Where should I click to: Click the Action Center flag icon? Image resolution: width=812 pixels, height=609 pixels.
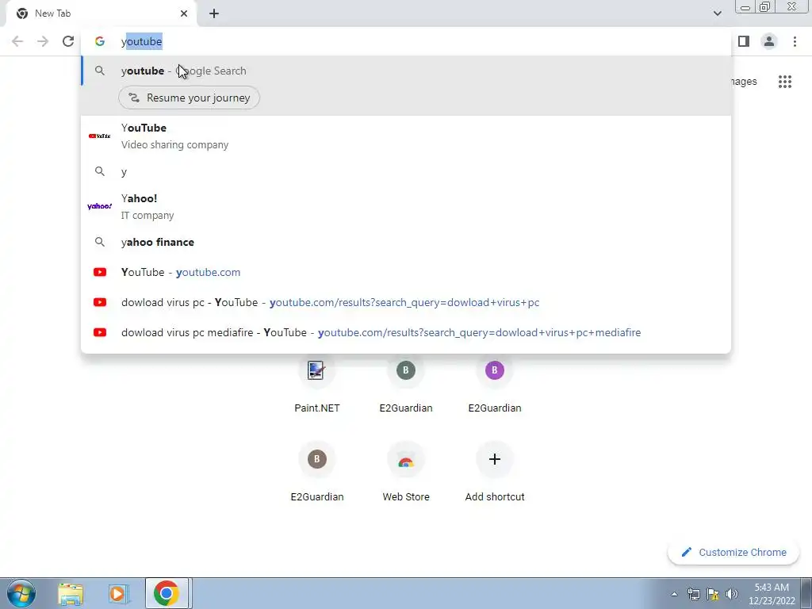pyautogui.click(x=713, y=594)
